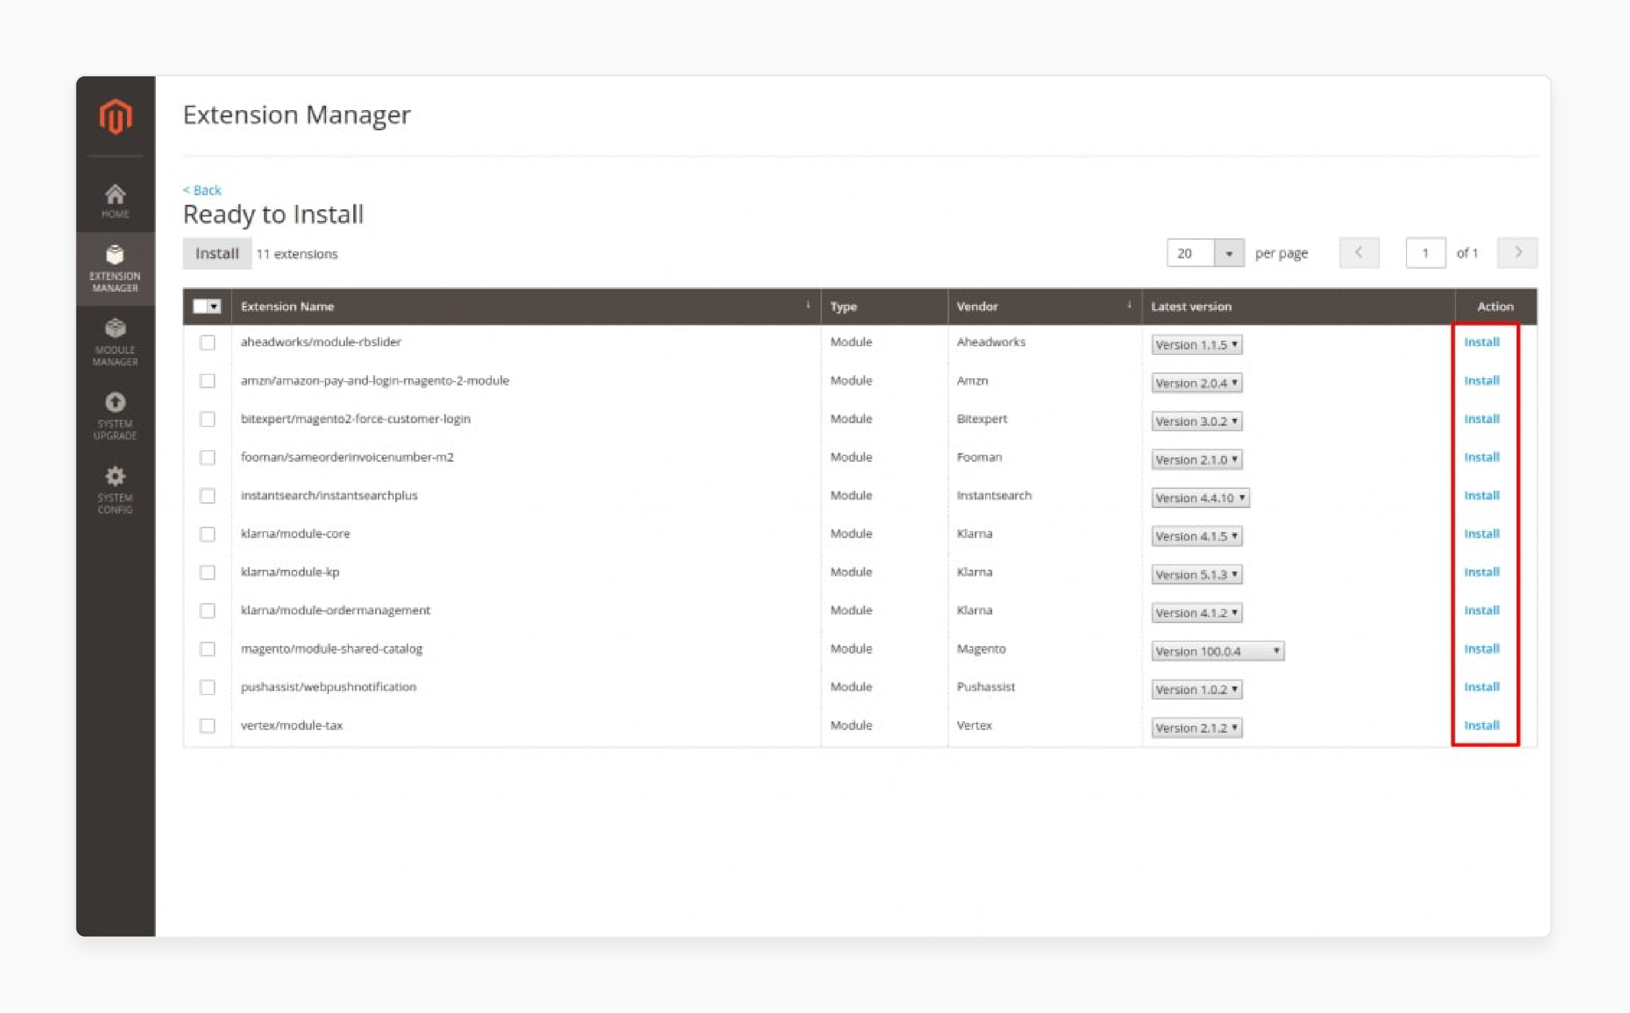Check fooman/sameorderinvoicenumber-m2 checkbox
This screenshot has width=1630, height=1013.
click(x=208, y=457)
